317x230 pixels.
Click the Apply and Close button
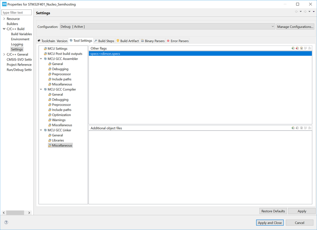pyautogui.click(x=270, y=223)
